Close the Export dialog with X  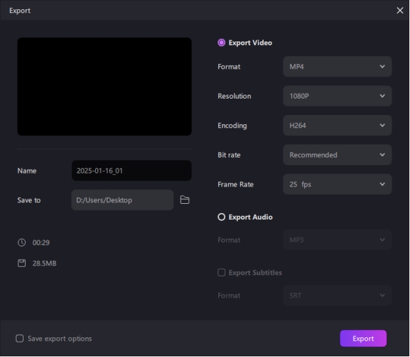(x=399, y=11)
